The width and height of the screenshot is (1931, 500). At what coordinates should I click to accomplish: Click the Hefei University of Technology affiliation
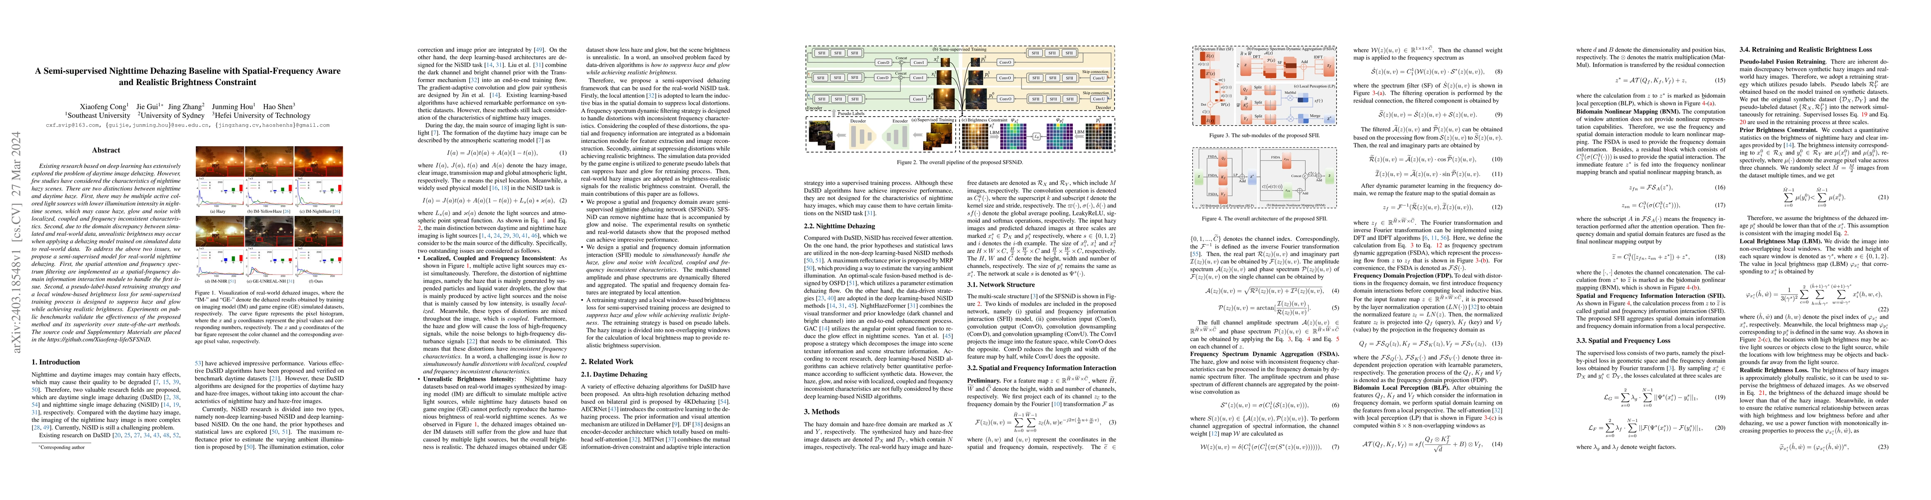tap(262, 115)
